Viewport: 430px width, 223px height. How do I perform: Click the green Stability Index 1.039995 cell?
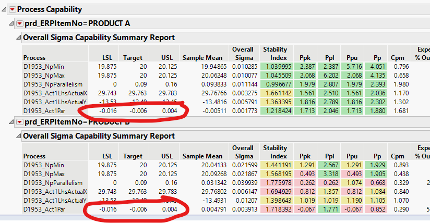[277, 67]
